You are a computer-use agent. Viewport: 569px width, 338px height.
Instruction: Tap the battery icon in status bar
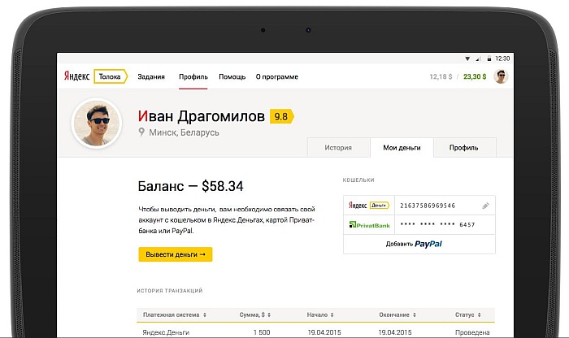[x=489, y=58]
